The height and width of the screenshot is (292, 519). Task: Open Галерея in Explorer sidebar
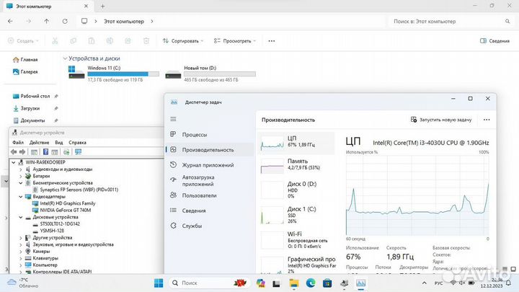[25, 71]
